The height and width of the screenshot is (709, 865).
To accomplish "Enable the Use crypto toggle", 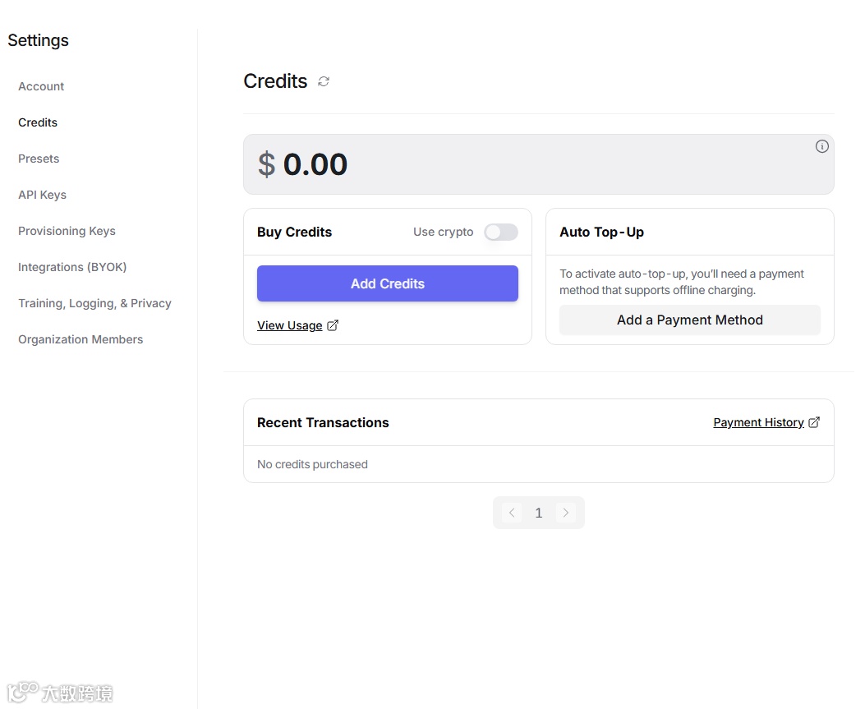I will tap(500, 232).
